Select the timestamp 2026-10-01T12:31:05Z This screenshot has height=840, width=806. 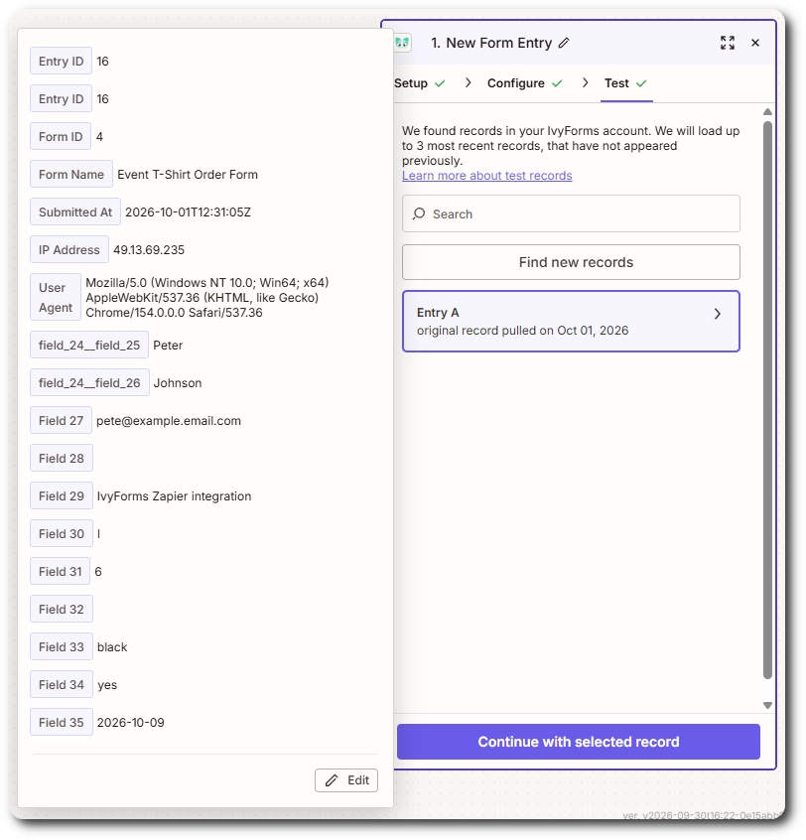pyautogui.click(x=188, y=212)
